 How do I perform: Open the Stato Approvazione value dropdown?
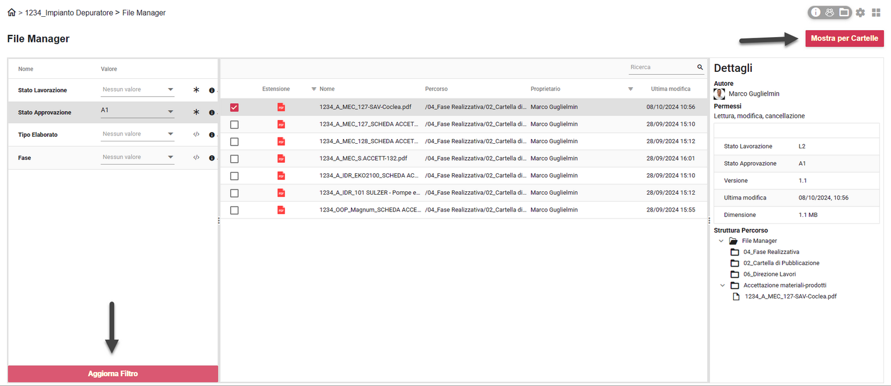[x=171, y=111]
